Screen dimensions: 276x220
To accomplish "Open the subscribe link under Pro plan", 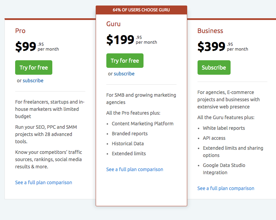I will (x=33, y=81).
